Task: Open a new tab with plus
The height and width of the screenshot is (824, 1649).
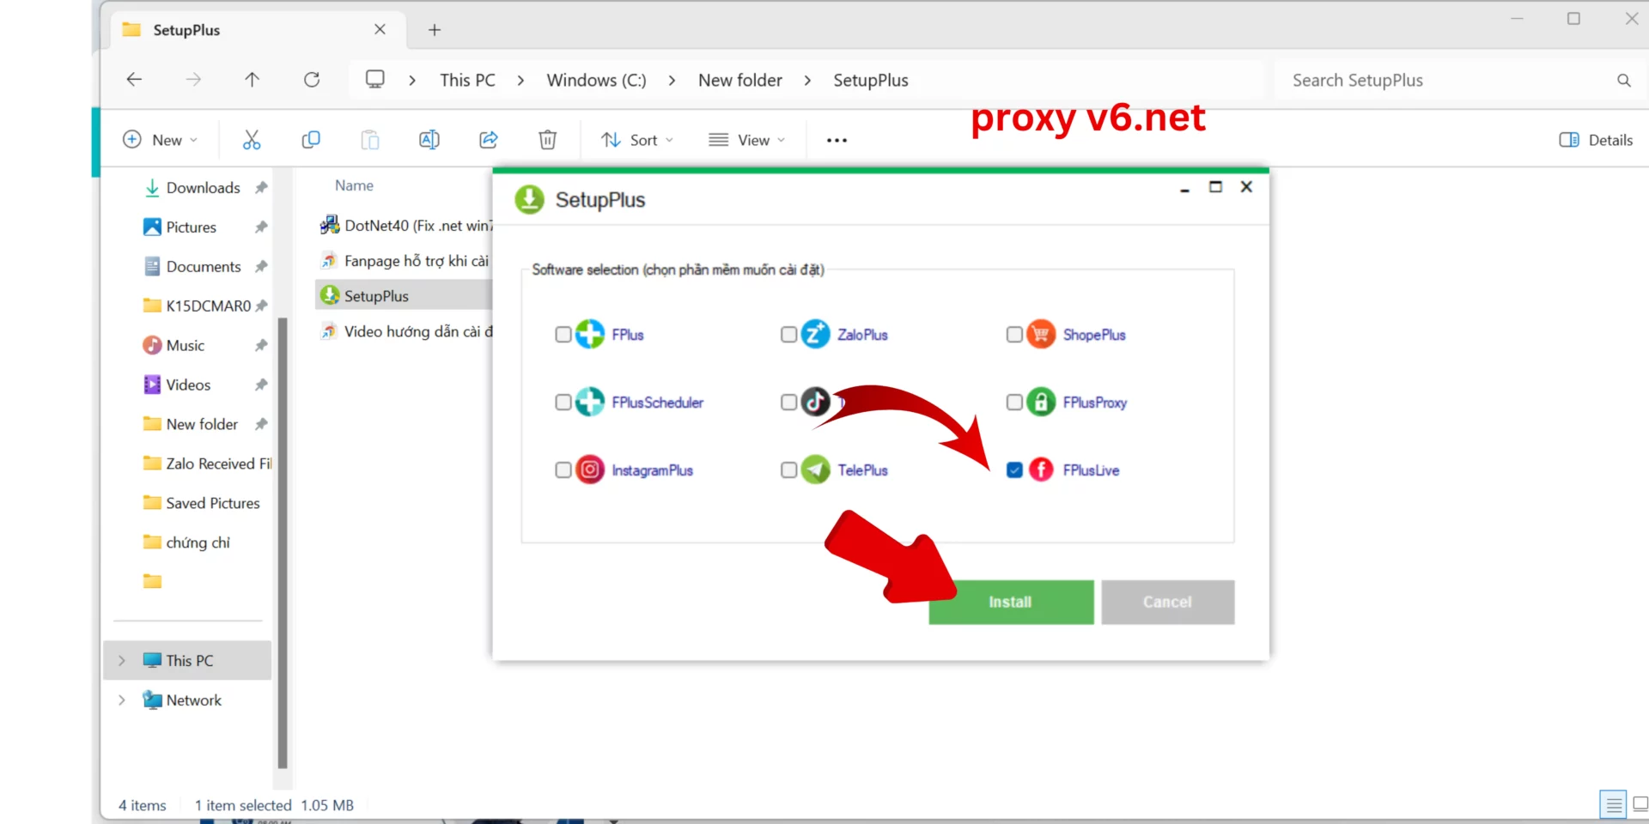Action: [435, 30]
